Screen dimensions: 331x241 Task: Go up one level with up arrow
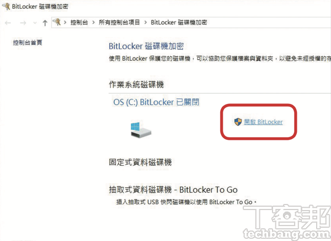coord(45,23)
